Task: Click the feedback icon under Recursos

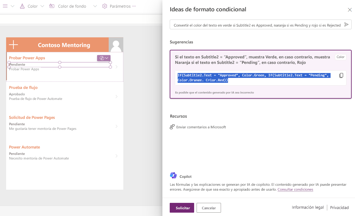Action: 172,127
